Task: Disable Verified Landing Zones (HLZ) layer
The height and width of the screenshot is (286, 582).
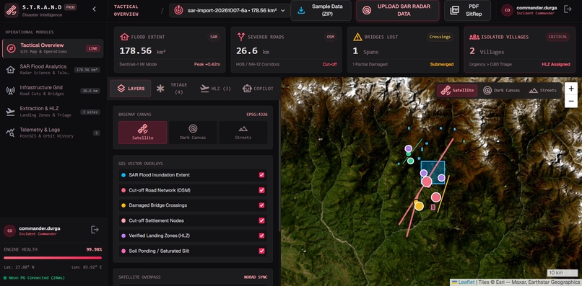Action: point(261,236)
